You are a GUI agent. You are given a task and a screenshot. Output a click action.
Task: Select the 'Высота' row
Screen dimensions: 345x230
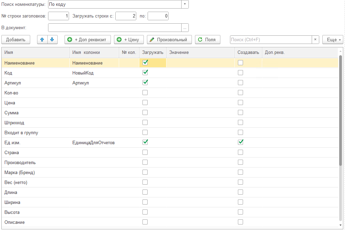pos(170,212)
